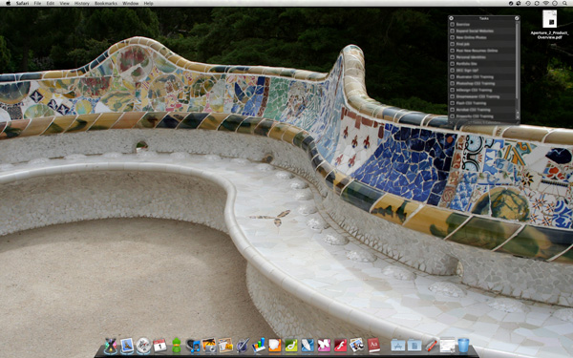Screen dimensions: 573x358
Task: Open the File menu
Action: (37, 3)
